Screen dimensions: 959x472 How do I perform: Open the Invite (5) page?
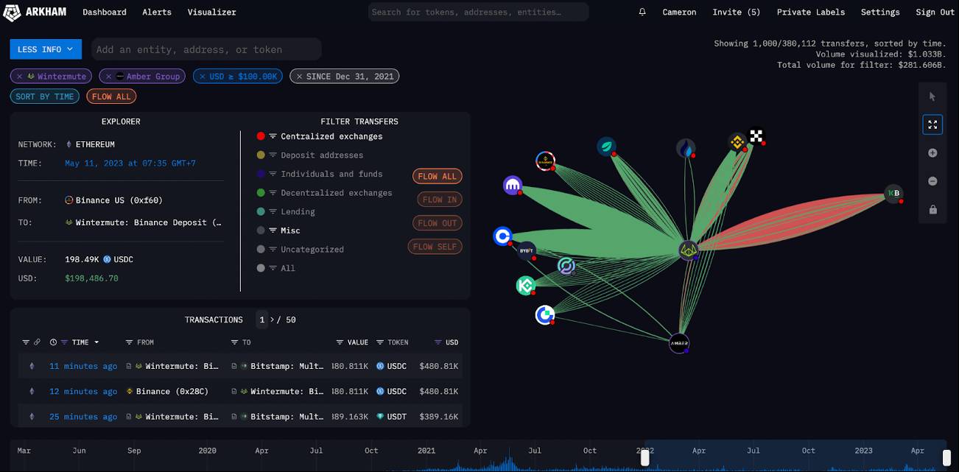click(x=737, y=13)
